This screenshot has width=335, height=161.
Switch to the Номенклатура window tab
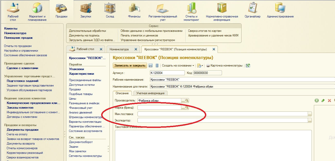pyautogui.click(x=119, y=49)
